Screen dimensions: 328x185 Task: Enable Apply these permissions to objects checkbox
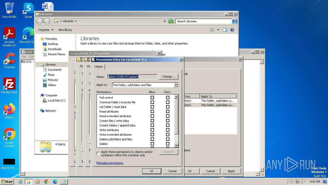click(98, 153)
